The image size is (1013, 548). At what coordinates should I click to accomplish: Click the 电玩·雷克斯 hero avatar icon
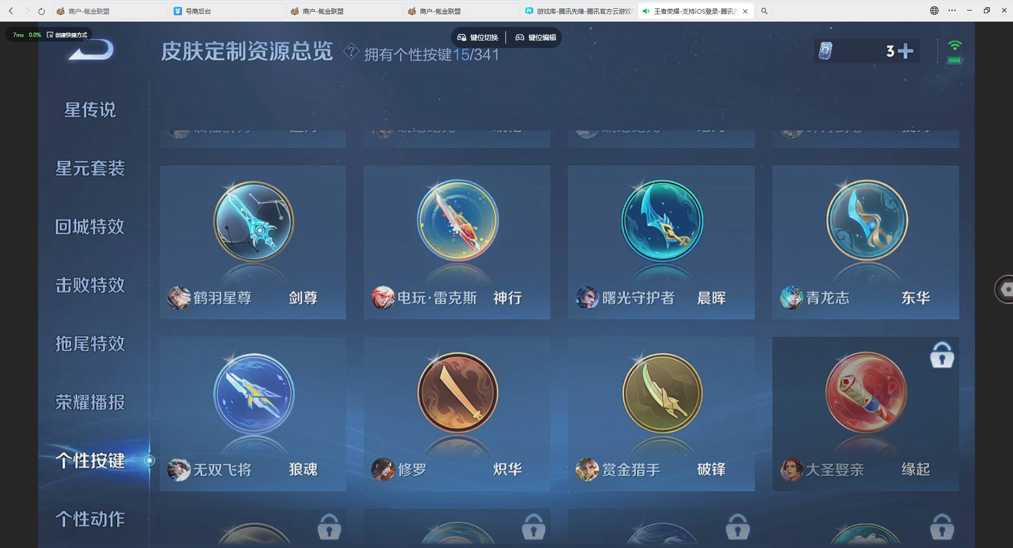pos(383,298)
